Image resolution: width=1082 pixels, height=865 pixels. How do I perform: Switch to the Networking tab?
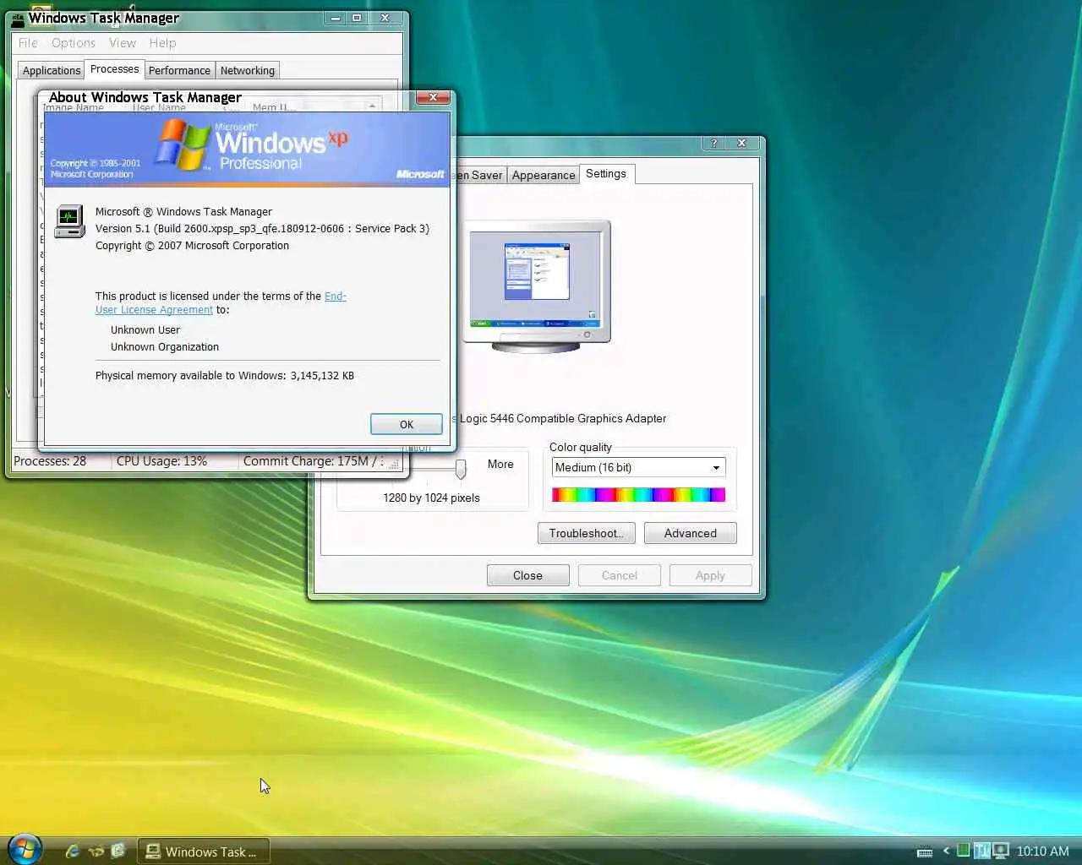click(x=248, y=71)
